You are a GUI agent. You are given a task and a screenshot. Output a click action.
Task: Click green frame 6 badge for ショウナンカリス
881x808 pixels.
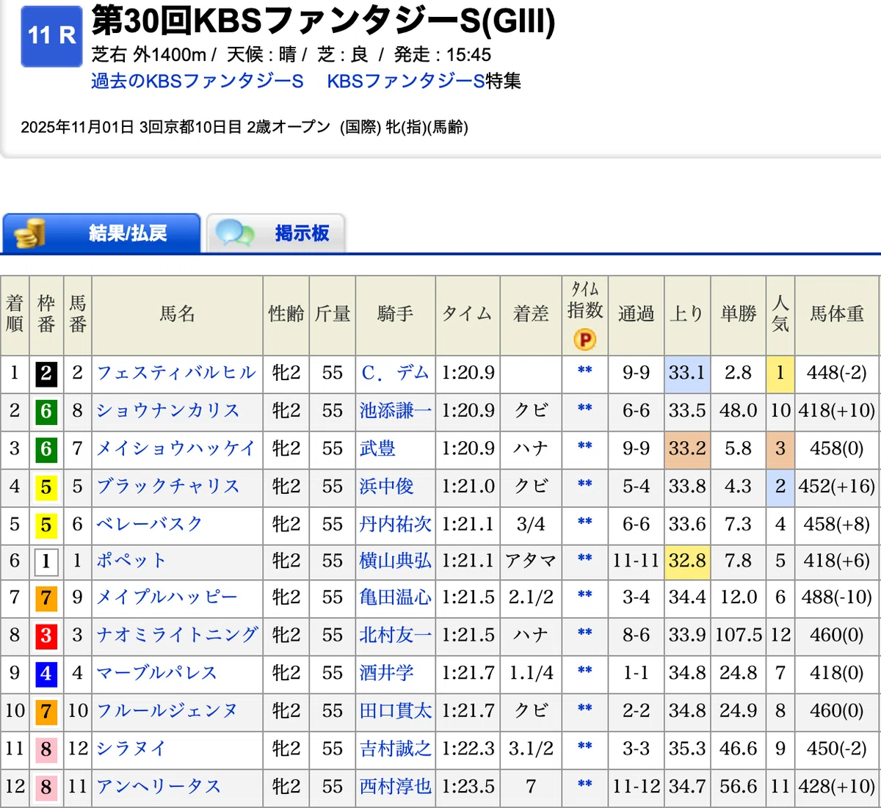pos(46,411)
